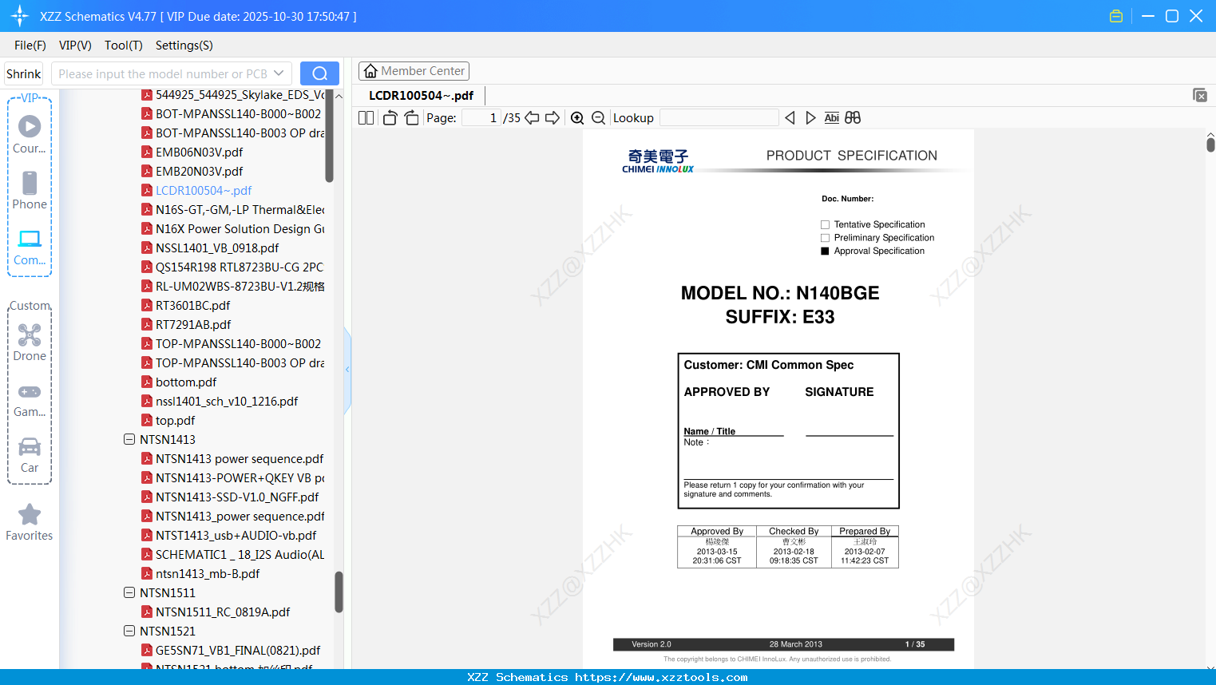This screenshot has height=685, width=1216.
Task: Toggle the two-page view icon
Action: [x=366, y=118]
